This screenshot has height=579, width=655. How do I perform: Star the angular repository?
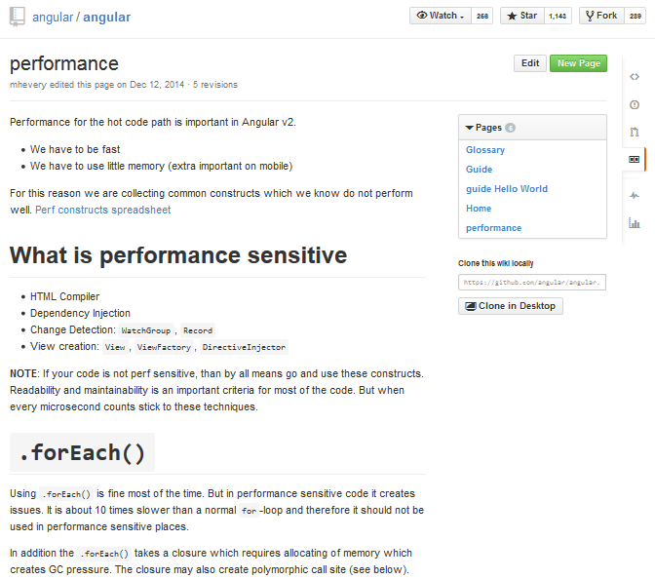[x=521, y=16]
